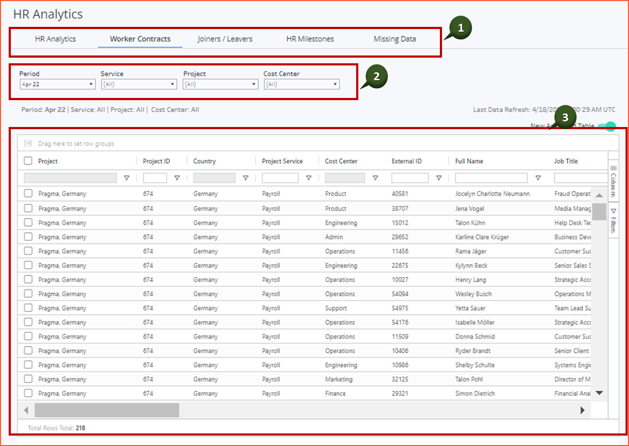Sort by Project column header
The width and height of the screenshot is (629, 446).
click(48, 161)
